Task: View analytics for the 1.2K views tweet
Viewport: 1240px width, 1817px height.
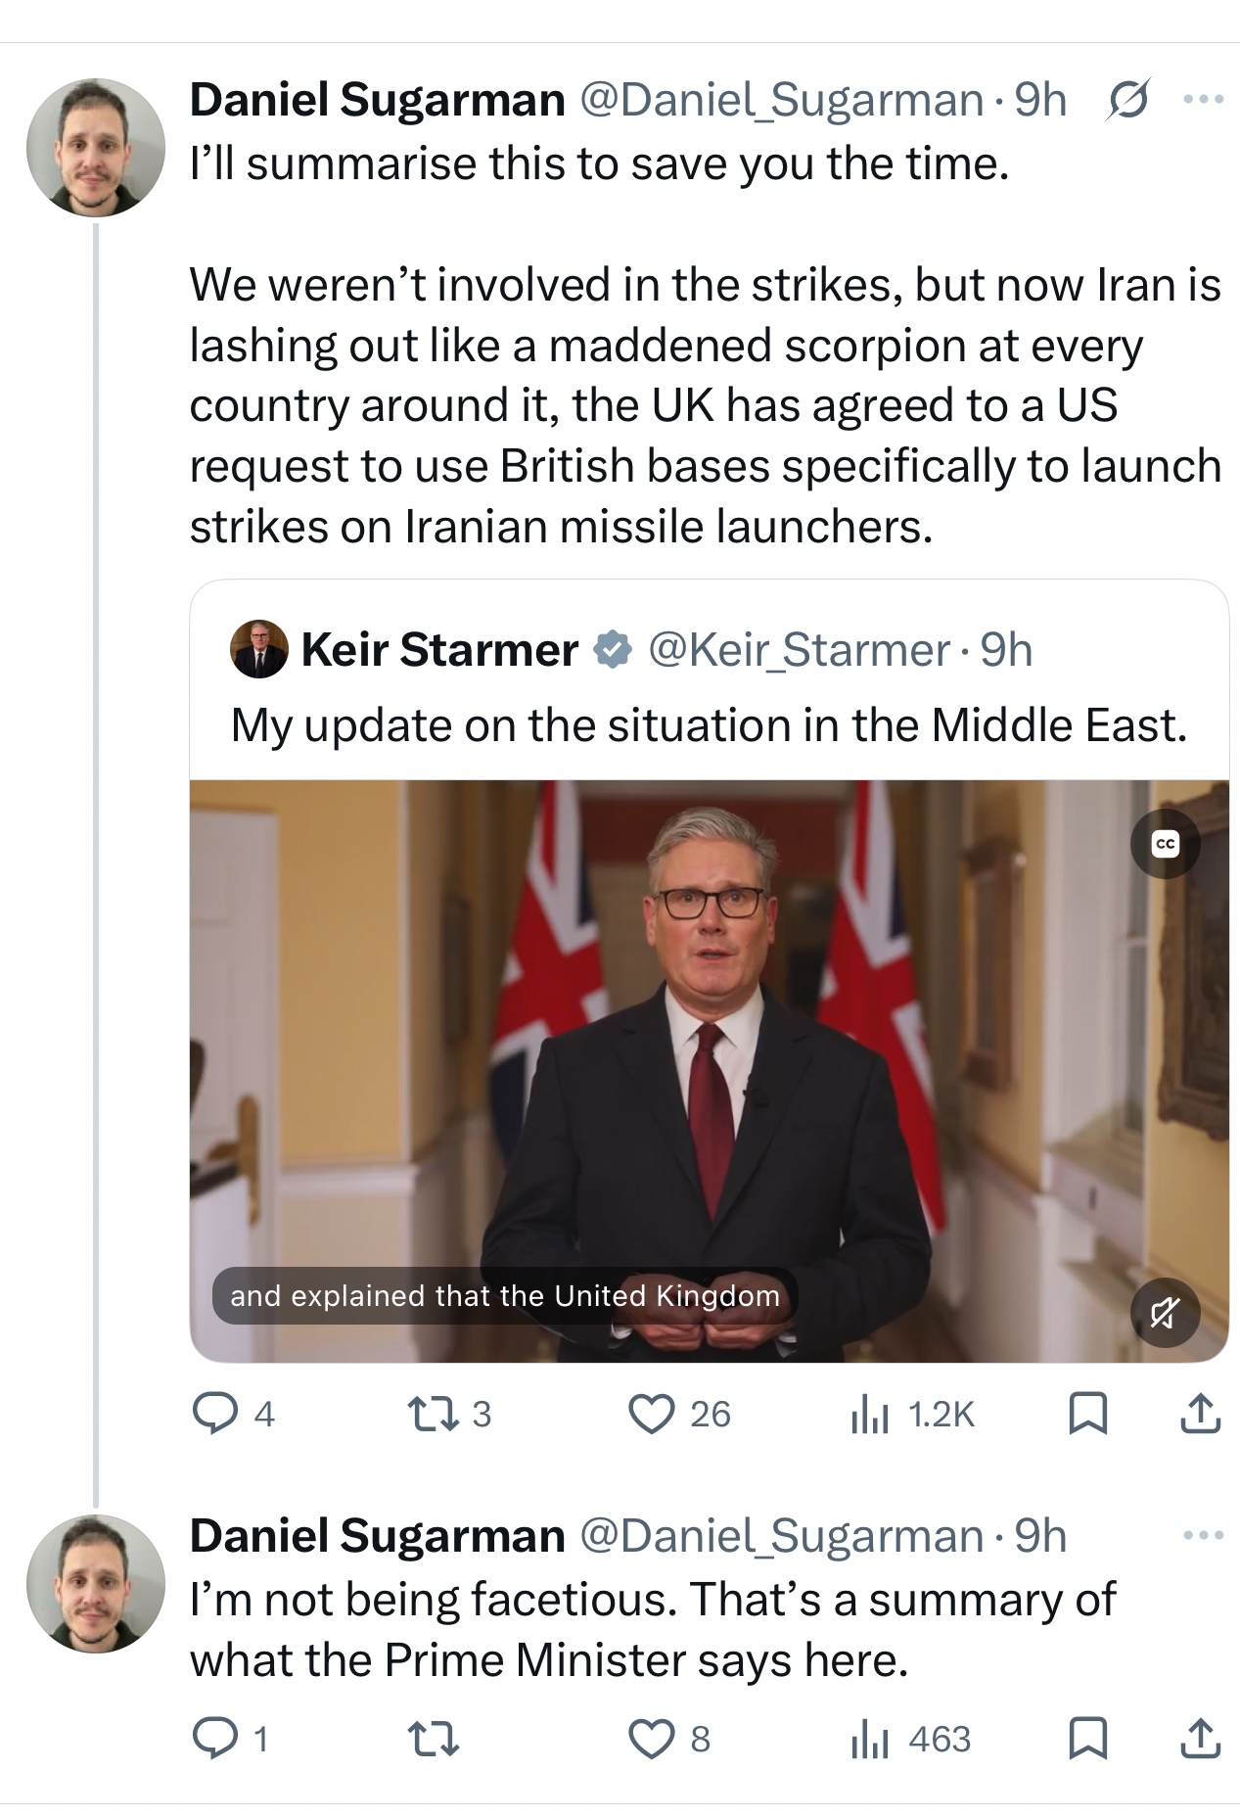Action: [x=870, y=1414]
